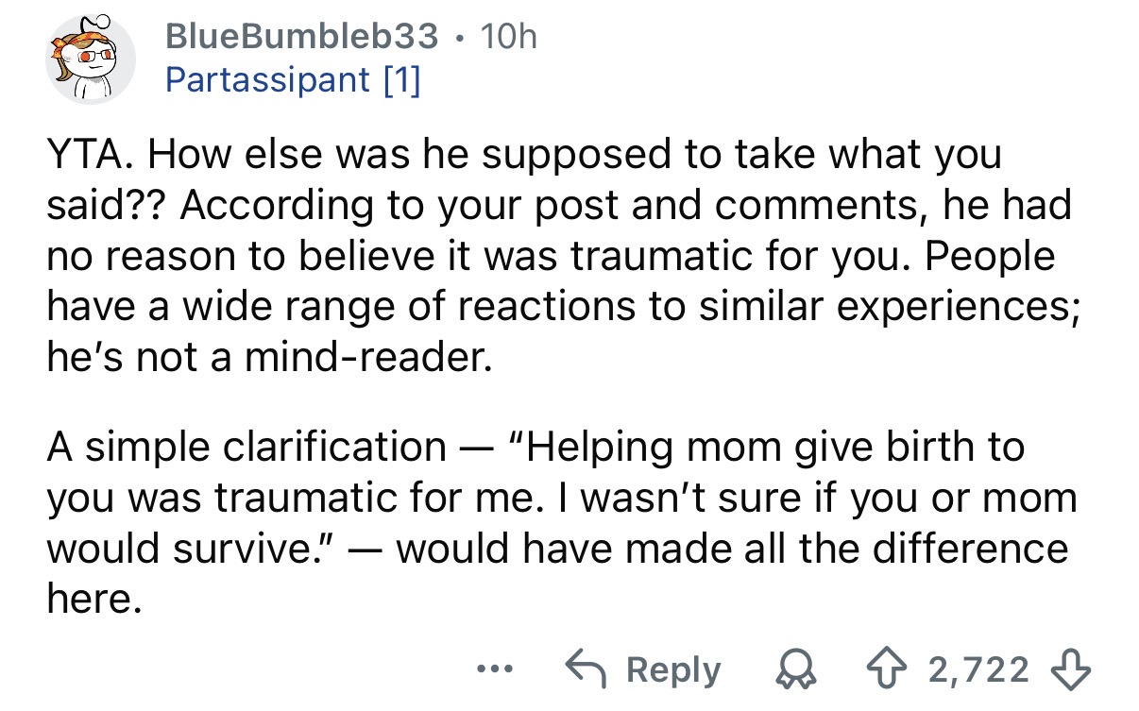Toggle the downvote arrow off

pyautogui.click(x=1069, y=669)
